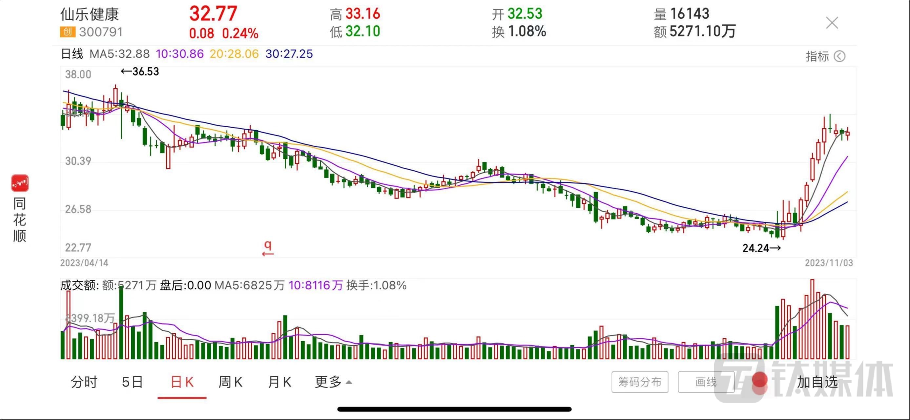Click the circled arrow next to 指标
The height and width of the screenshot is (420, 910).
[839, 56]
